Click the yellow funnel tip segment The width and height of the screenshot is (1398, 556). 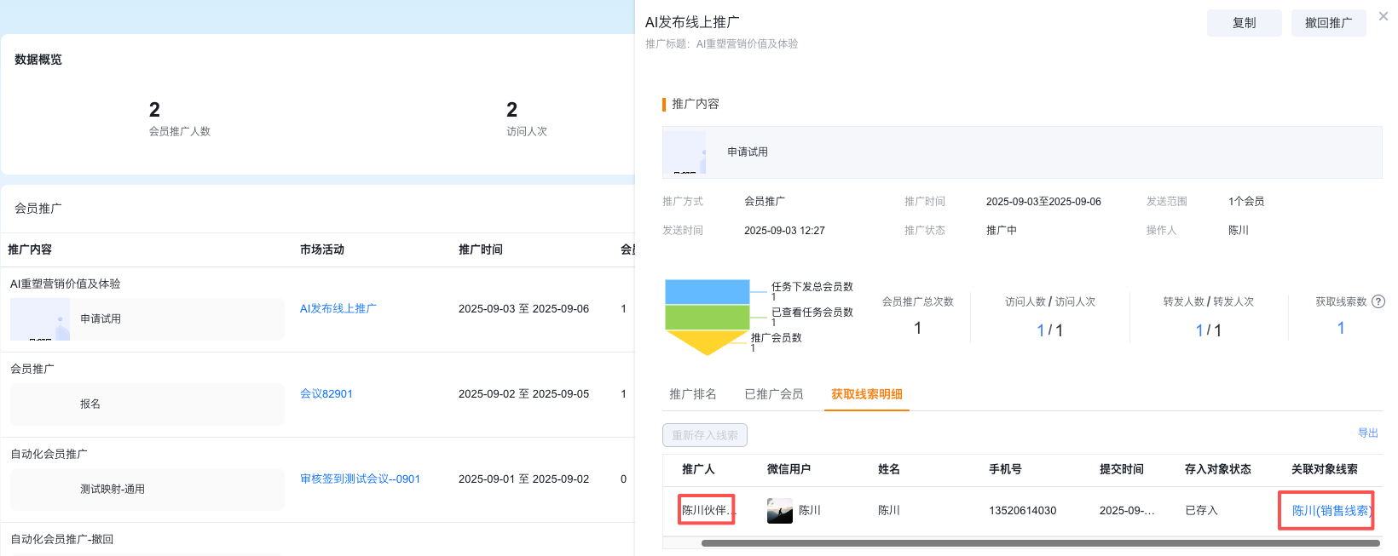707,341
